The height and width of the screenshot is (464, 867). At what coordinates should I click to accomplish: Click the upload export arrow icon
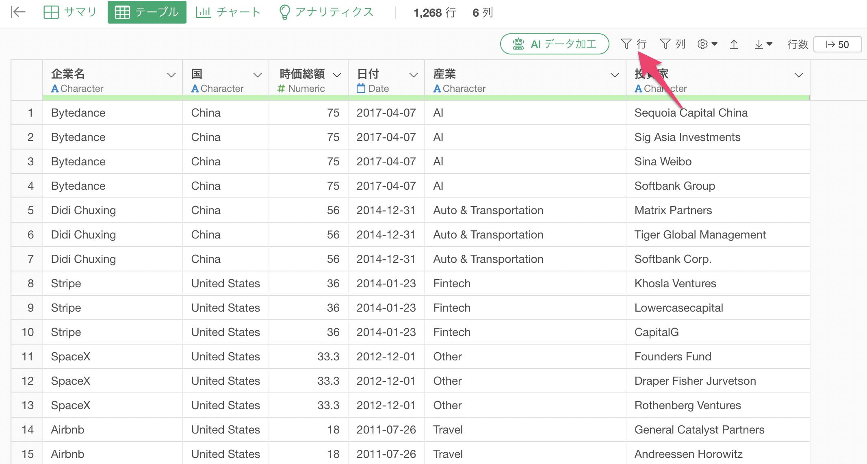tap(734, 44)
